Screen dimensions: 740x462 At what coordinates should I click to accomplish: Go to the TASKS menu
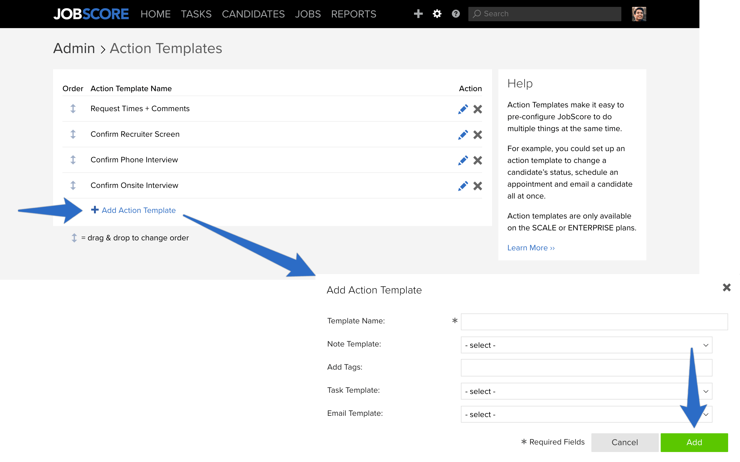pyautogui.click(x=196, y=14)
